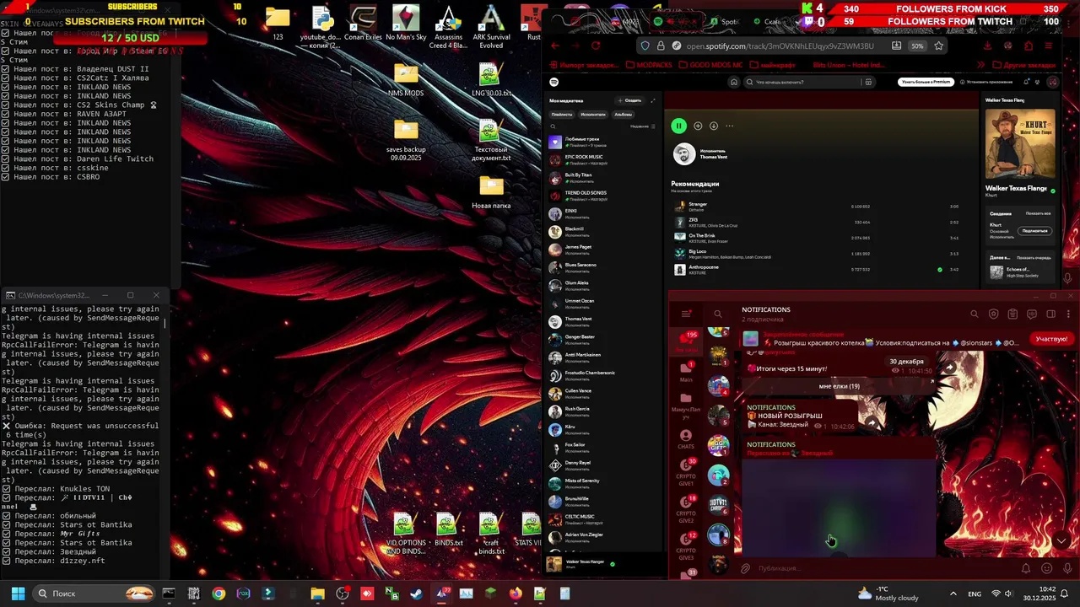Open the Windows Start menu

18,594
